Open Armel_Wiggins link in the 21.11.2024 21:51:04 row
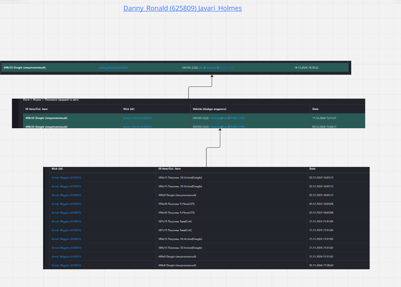 66,230
